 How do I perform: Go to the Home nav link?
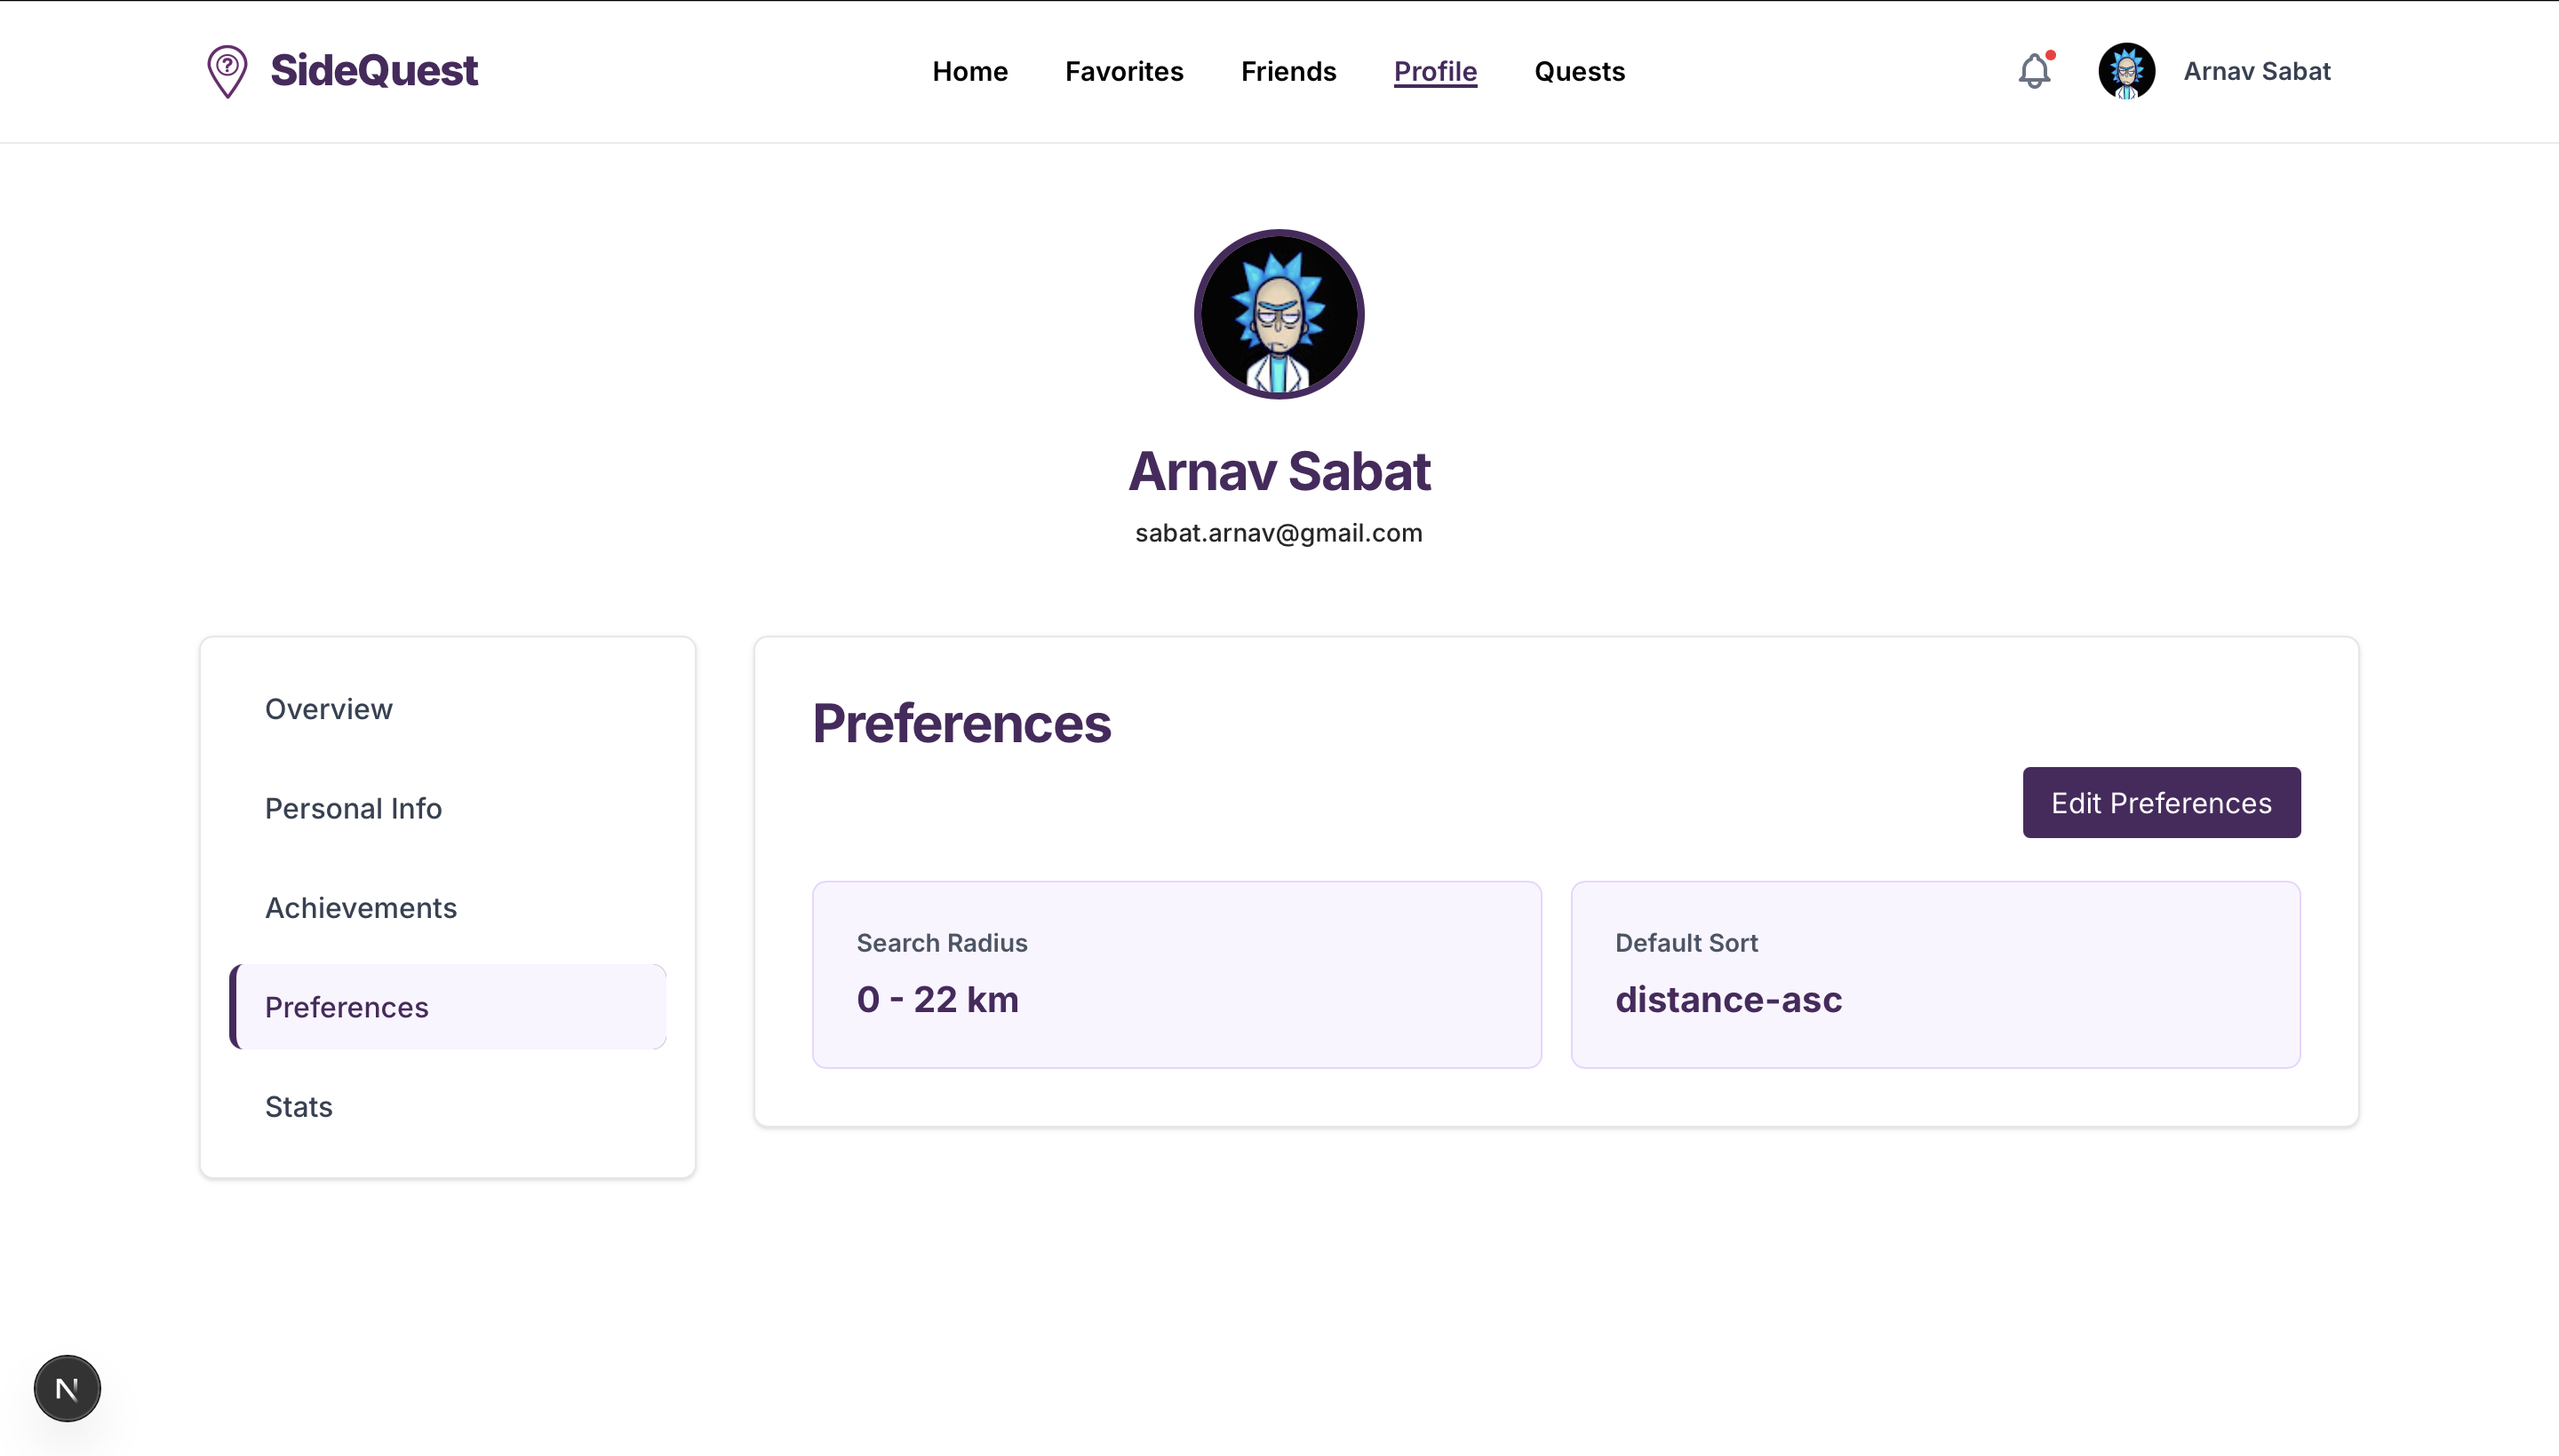tap(969, 71)
